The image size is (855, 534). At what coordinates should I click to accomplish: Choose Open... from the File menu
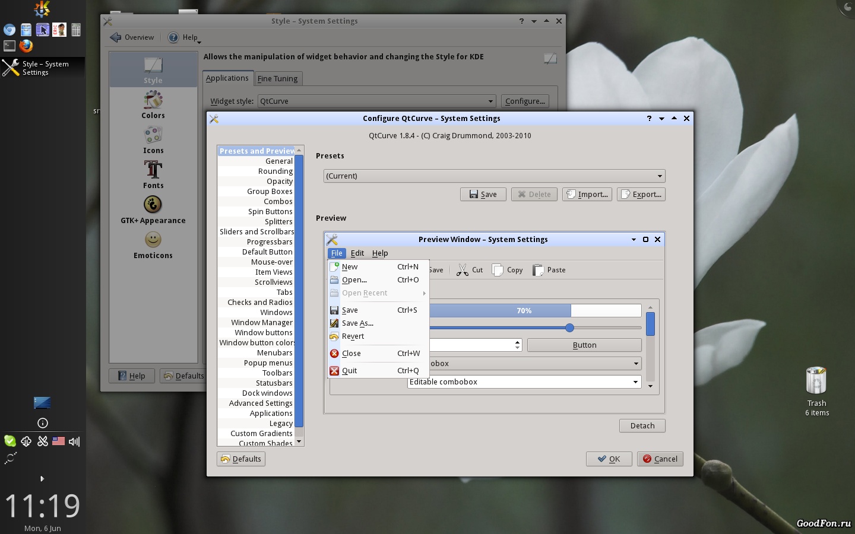point(378,280)
